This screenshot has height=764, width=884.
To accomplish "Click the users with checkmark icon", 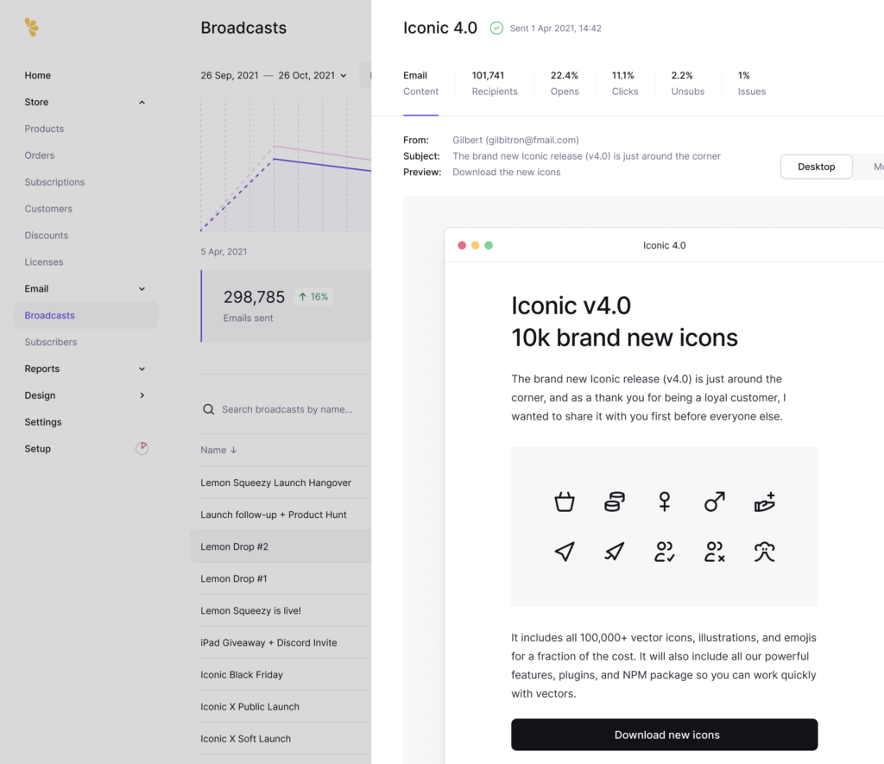I will click(665, 552).
